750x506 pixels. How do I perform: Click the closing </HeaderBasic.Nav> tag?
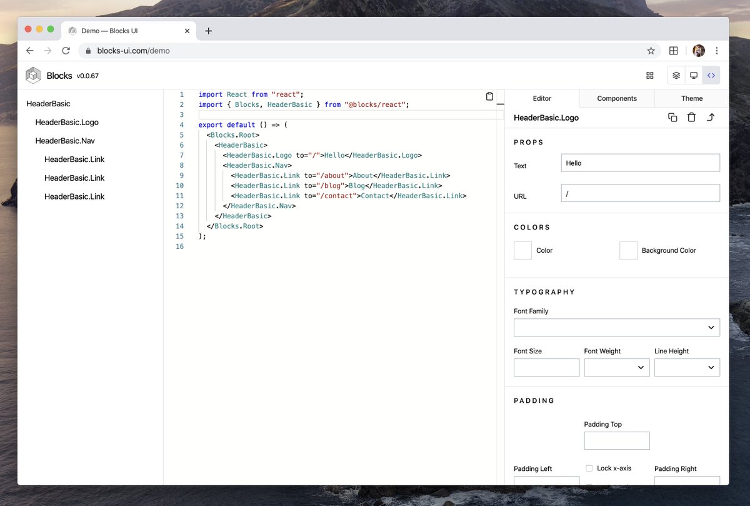[x=259, y=206]
